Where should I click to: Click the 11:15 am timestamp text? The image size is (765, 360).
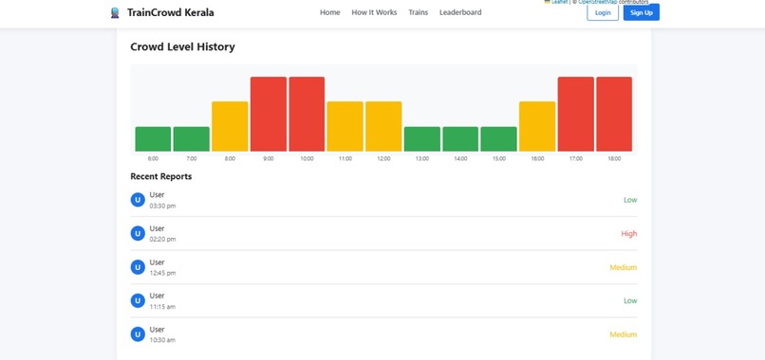(x=162, y=307)
